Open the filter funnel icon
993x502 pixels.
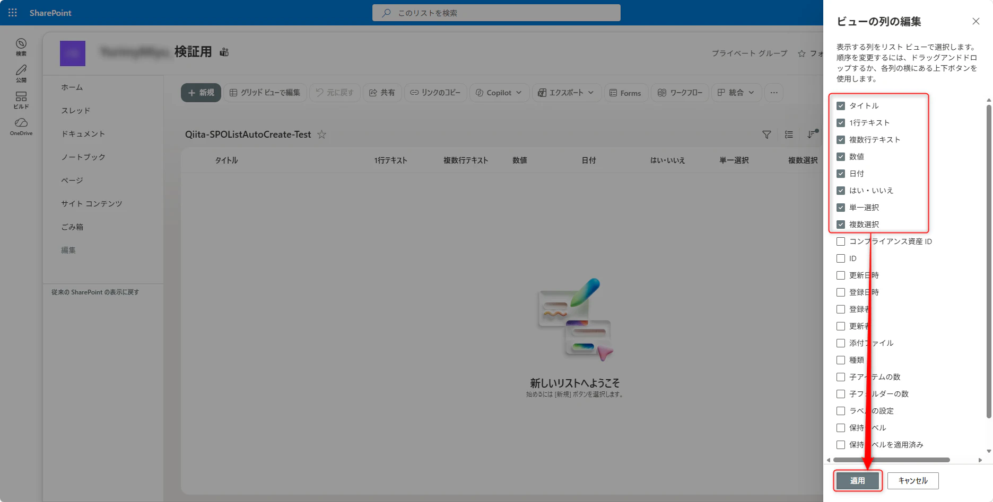[766, 135]
